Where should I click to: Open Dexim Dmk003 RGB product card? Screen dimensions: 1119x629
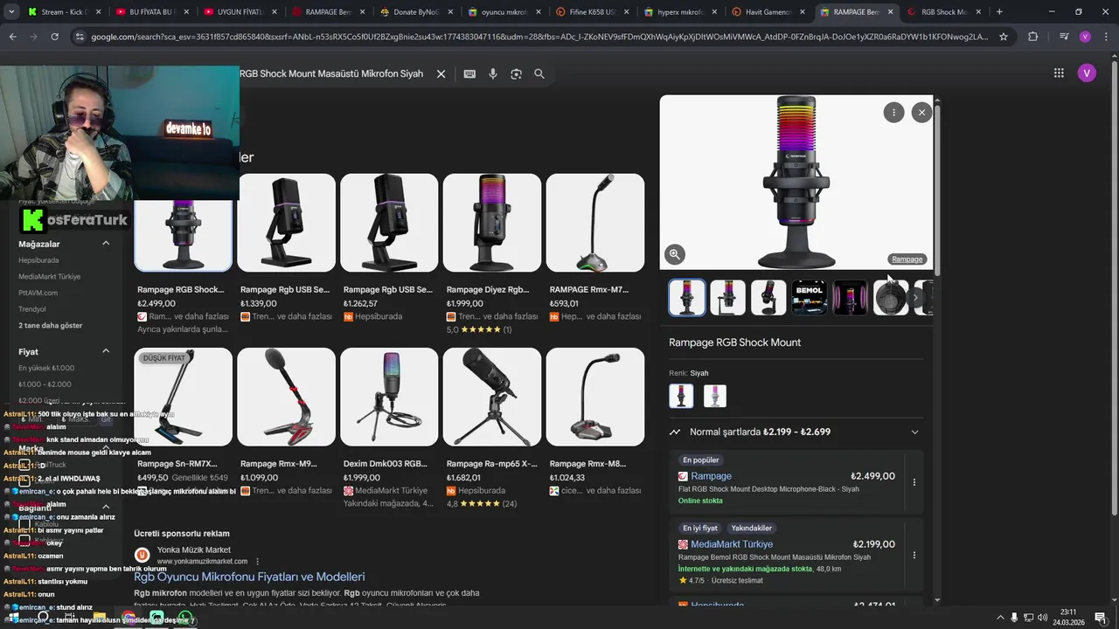(x=389, y=428)
